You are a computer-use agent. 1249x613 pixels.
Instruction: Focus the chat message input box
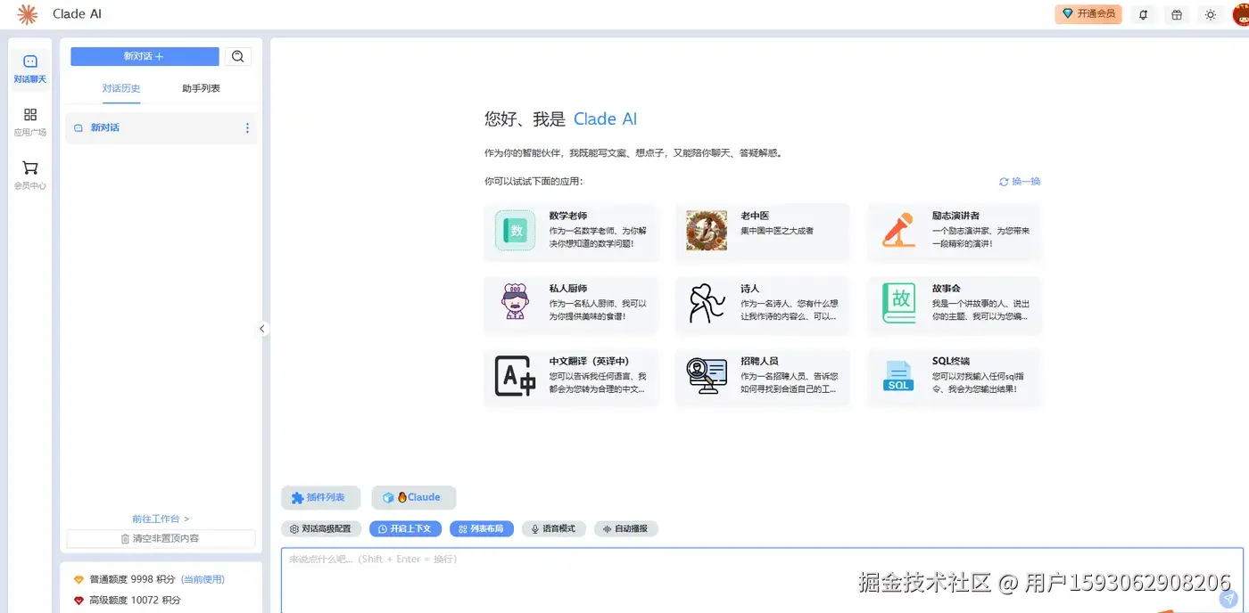tap(762, 580)
